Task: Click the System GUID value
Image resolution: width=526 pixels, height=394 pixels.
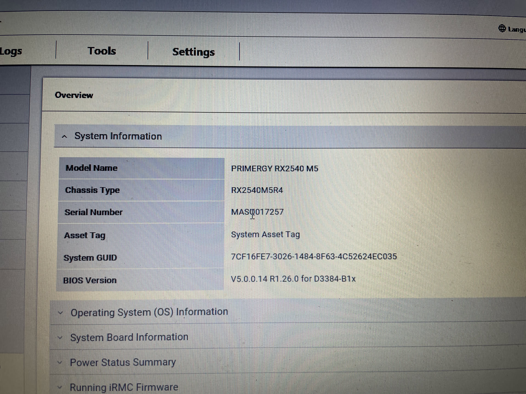Action: pos(314,256)
